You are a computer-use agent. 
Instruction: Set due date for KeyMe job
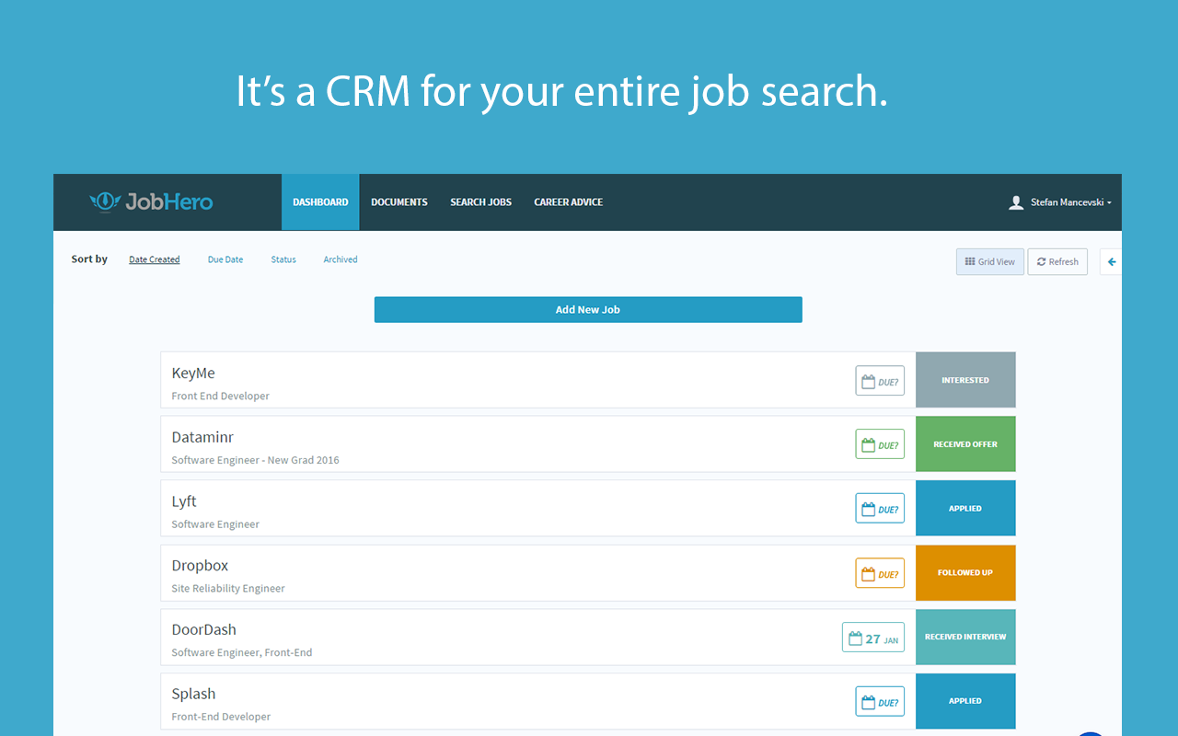880,381
